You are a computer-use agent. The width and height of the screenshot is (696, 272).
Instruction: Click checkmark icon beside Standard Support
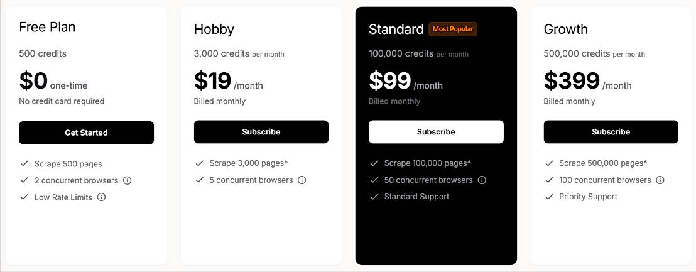point(374,197)
